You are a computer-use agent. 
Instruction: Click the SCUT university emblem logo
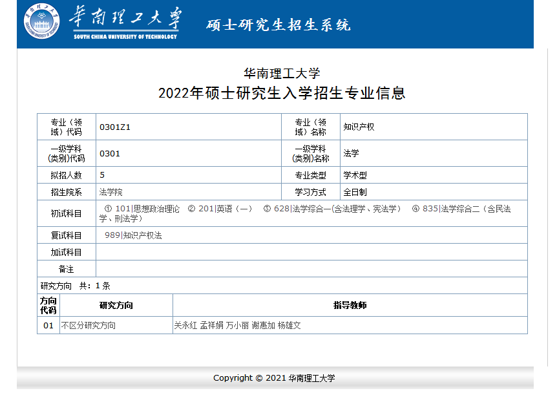(41, 21)
